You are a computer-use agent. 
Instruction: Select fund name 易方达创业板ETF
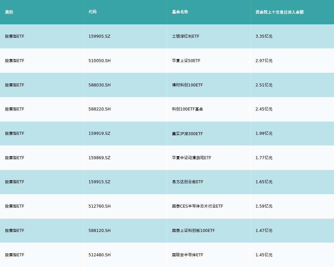[x=188, y=182]
